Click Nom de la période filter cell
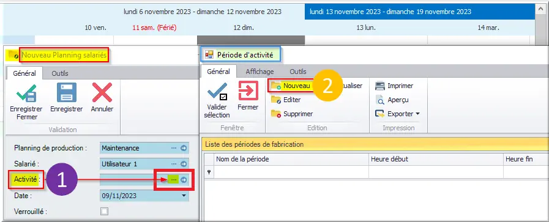The width and height of the screenshot is (549, 222). 291,172
